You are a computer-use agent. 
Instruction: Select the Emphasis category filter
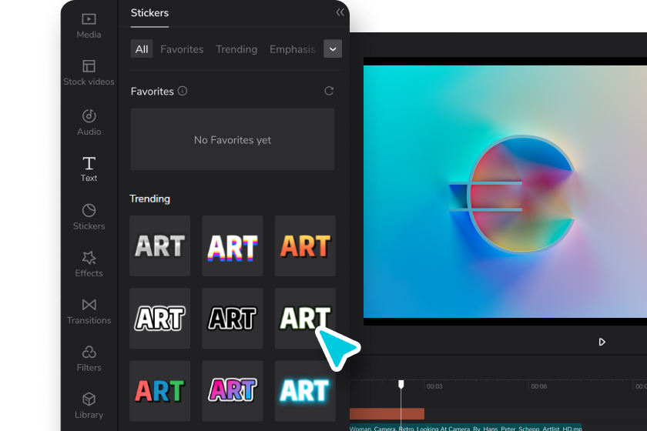click(292, 49)
